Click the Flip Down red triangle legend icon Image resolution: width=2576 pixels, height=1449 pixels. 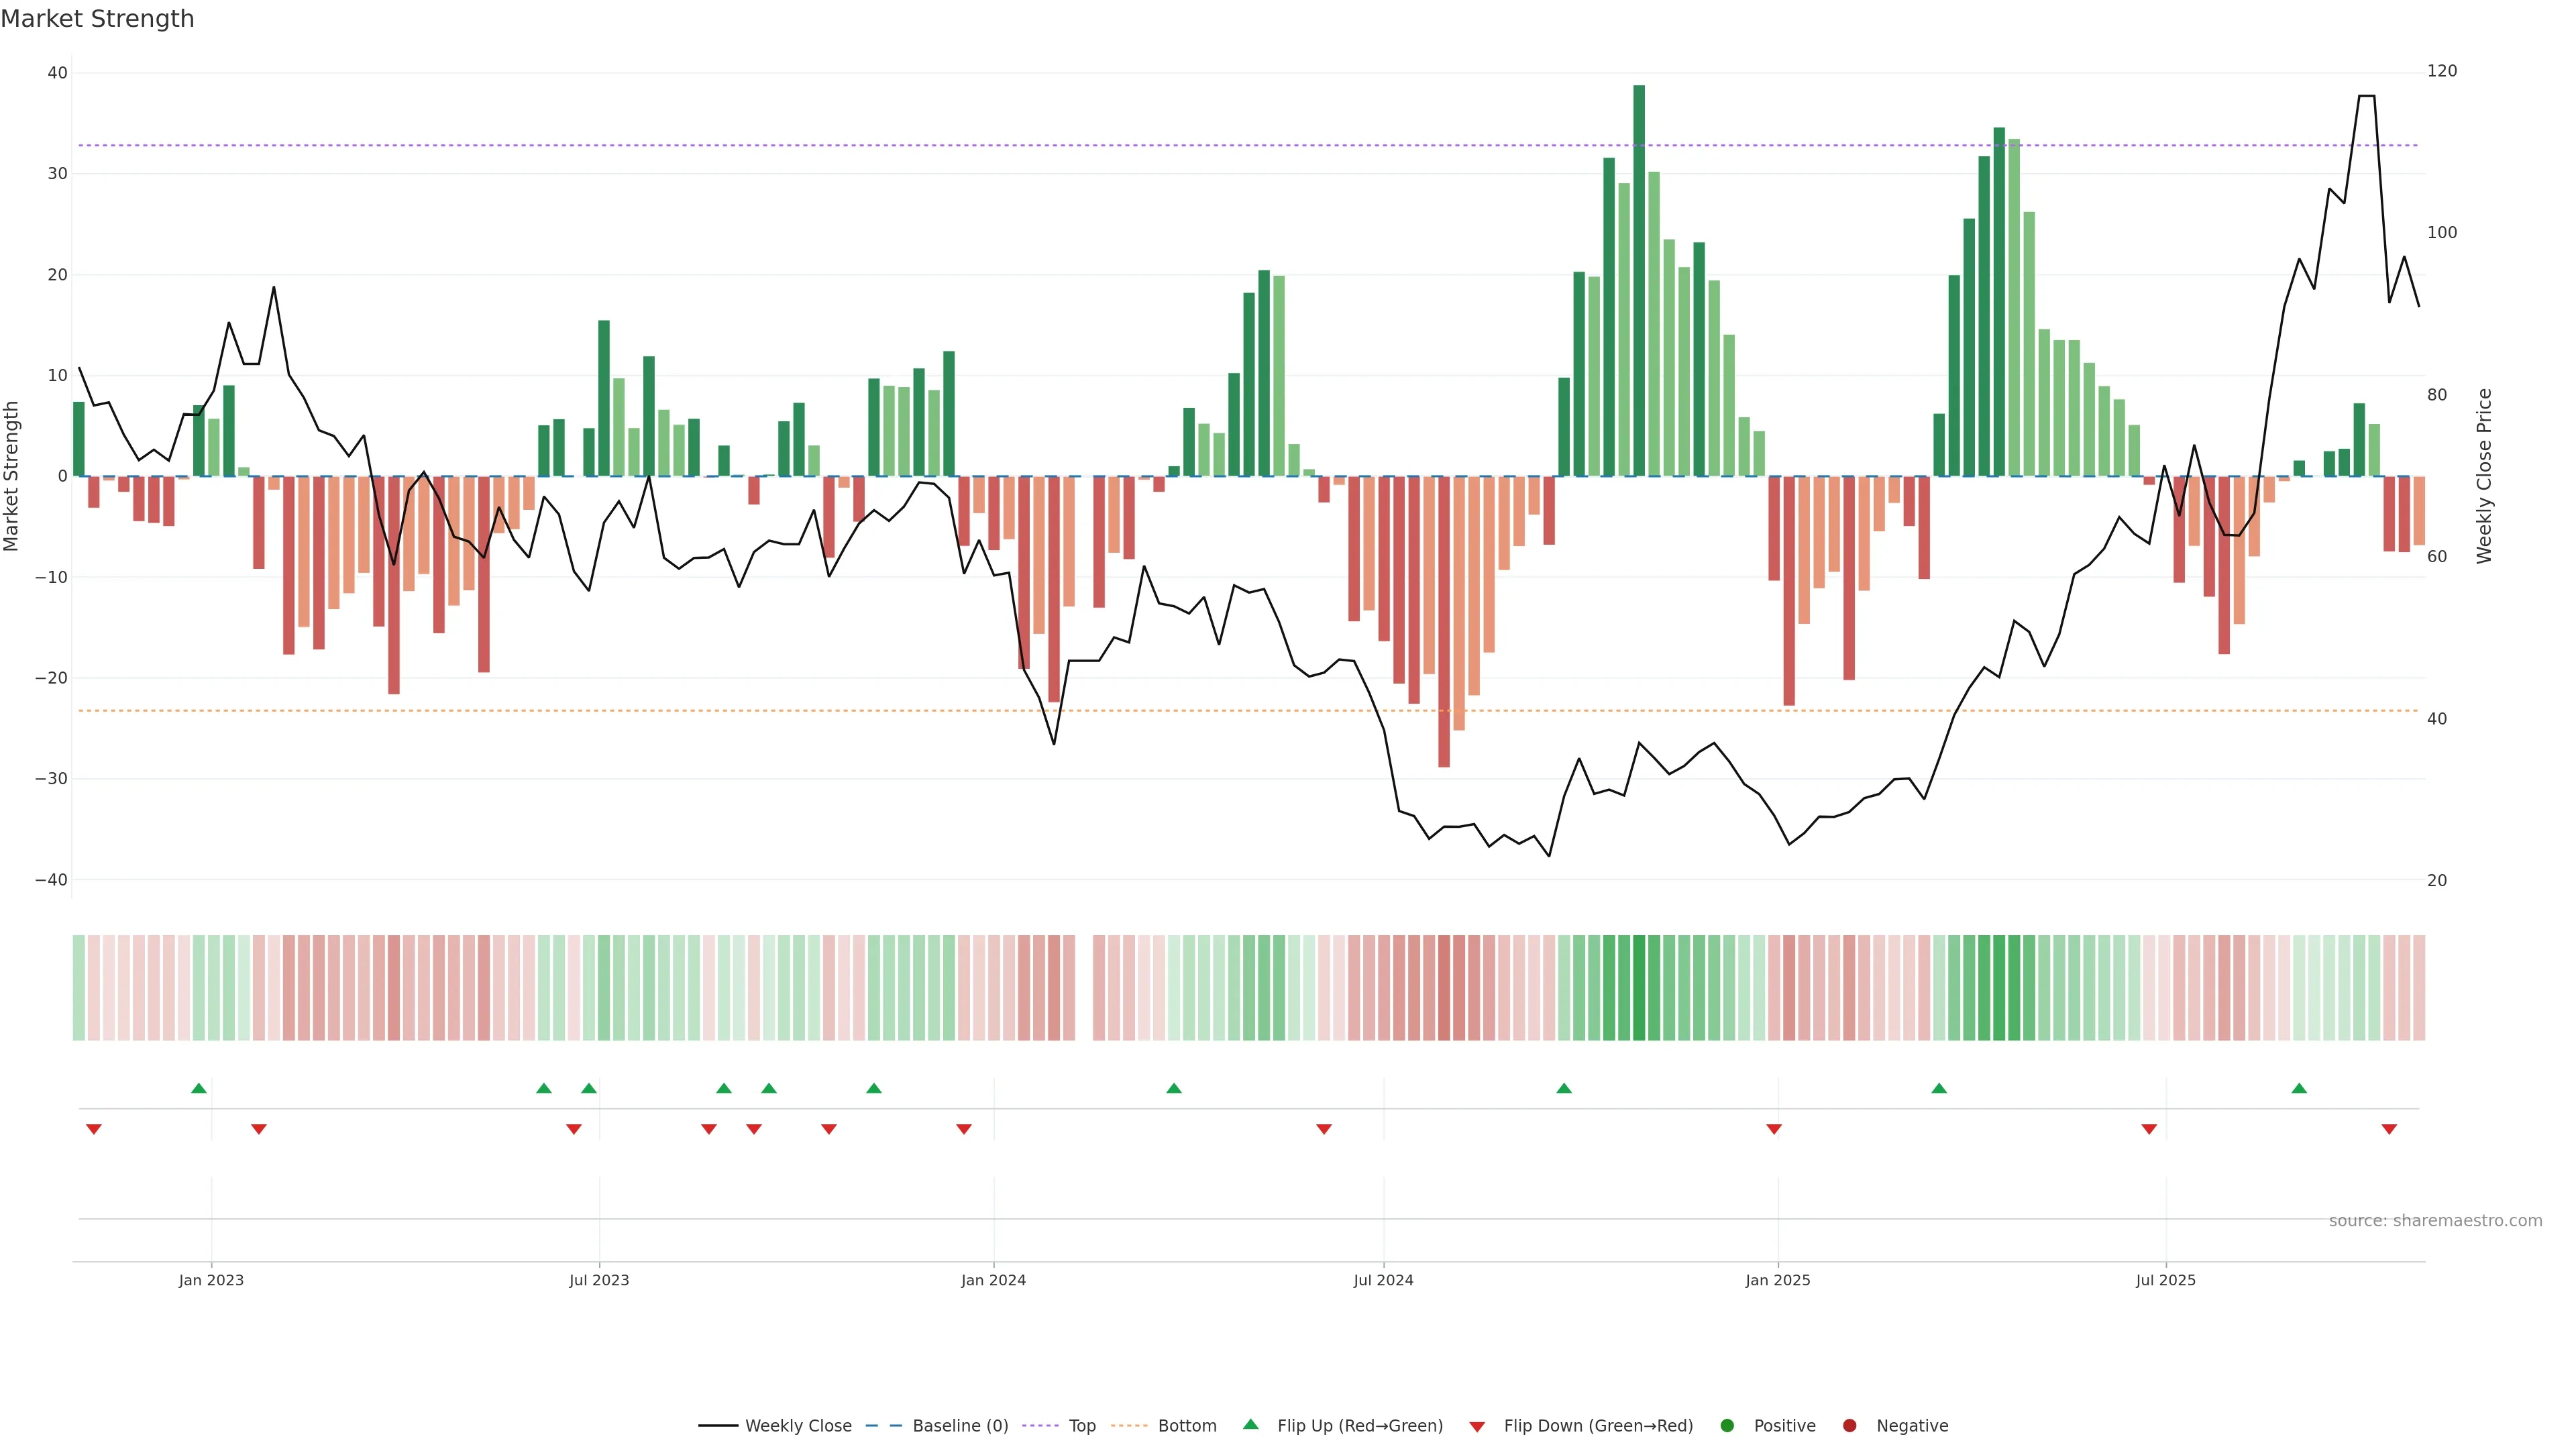tap(1477, 1427)
